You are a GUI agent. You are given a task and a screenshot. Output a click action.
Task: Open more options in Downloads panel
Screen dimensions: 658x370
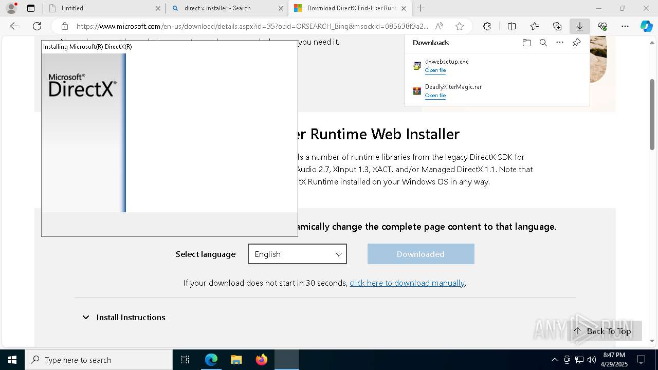560,43
